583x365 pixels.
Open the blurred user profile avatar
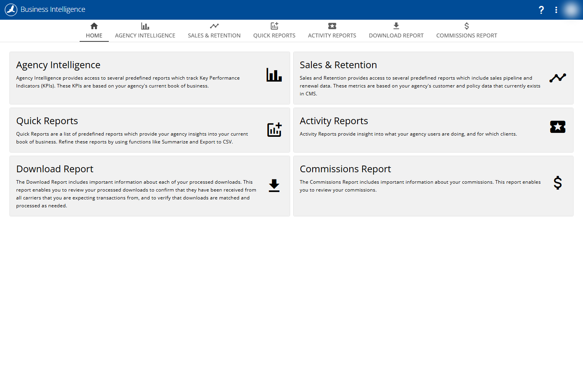[571, 10]
